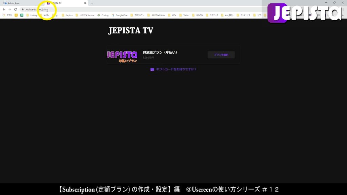This screenshot has width=347, height=195.
Task: Click the ギフトカードをお持ちですか？ link
Action: click(176, 69)
